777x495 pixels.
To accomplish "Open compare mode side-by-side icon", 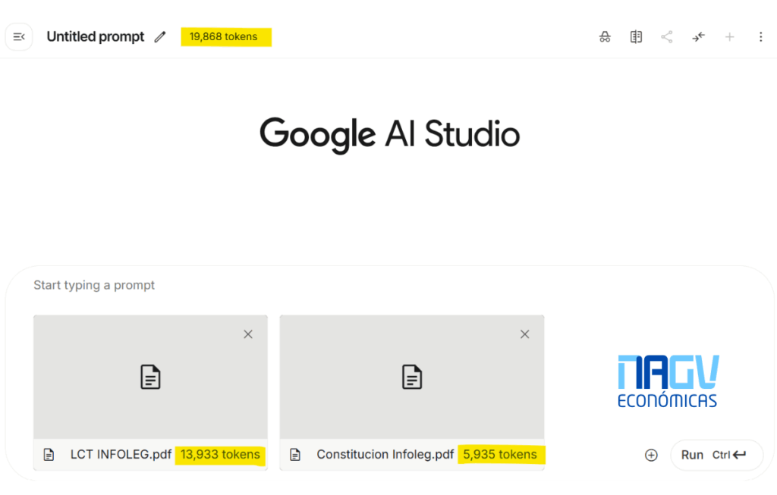I will click(636, 37).
